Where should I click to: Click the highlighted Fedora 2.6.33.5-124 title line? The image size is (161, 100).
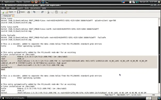pos(34,57)
